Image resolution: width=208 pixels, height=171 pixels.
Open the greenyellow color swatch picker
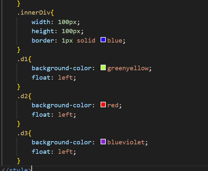(x=103, y=68)
